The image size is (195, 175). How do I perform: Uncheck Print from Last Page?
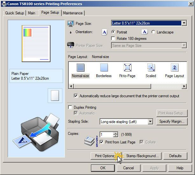[102, 142]
